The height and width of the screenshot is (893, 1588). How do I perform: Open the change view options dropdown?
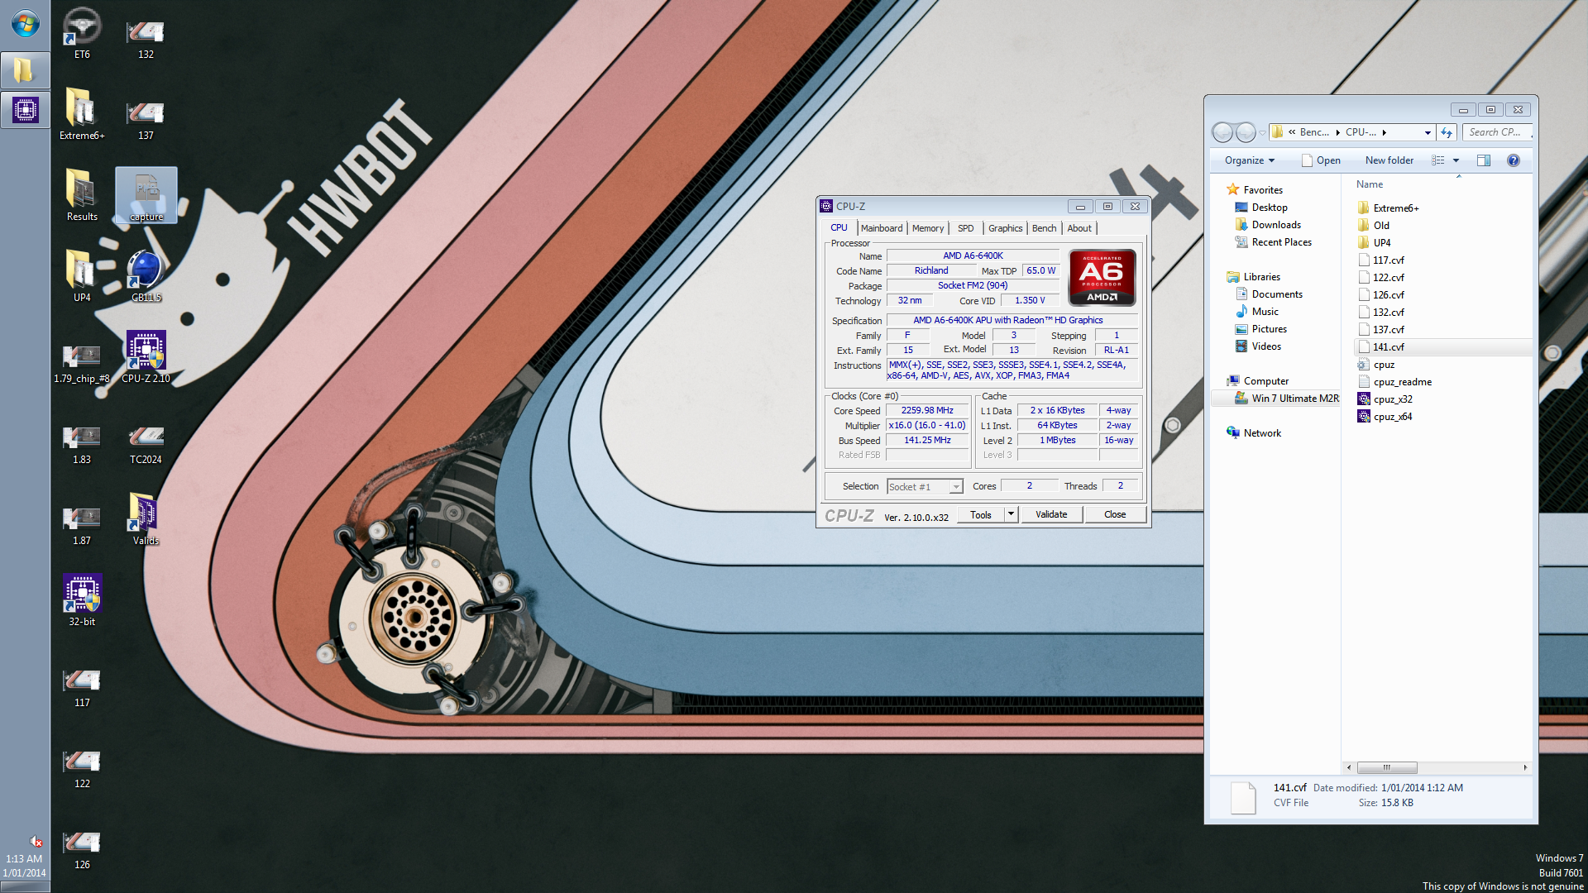(x=1456, y=160)
